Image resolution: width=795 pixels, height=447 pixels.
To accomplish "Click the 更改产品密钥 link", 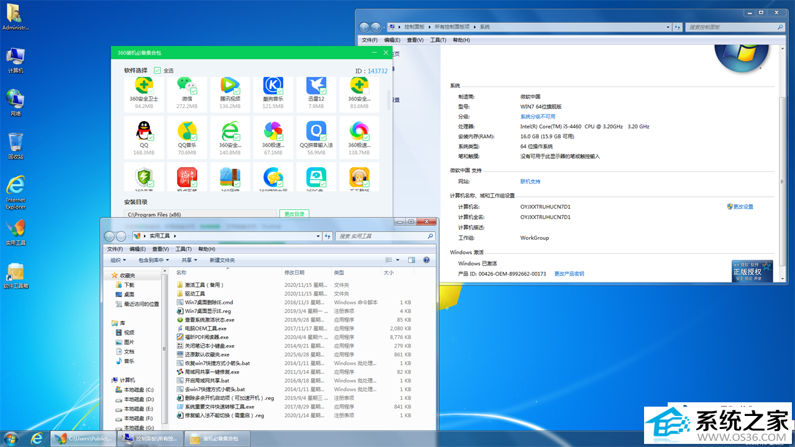I will [569, 274].
